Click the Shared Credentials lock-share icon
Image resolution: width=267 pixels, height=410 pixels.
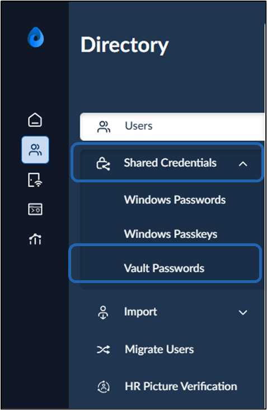(x=104, y=164)
